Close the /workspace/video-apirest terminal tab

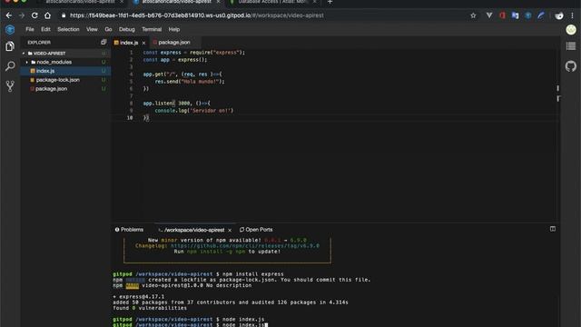click(x=230, y=230)
